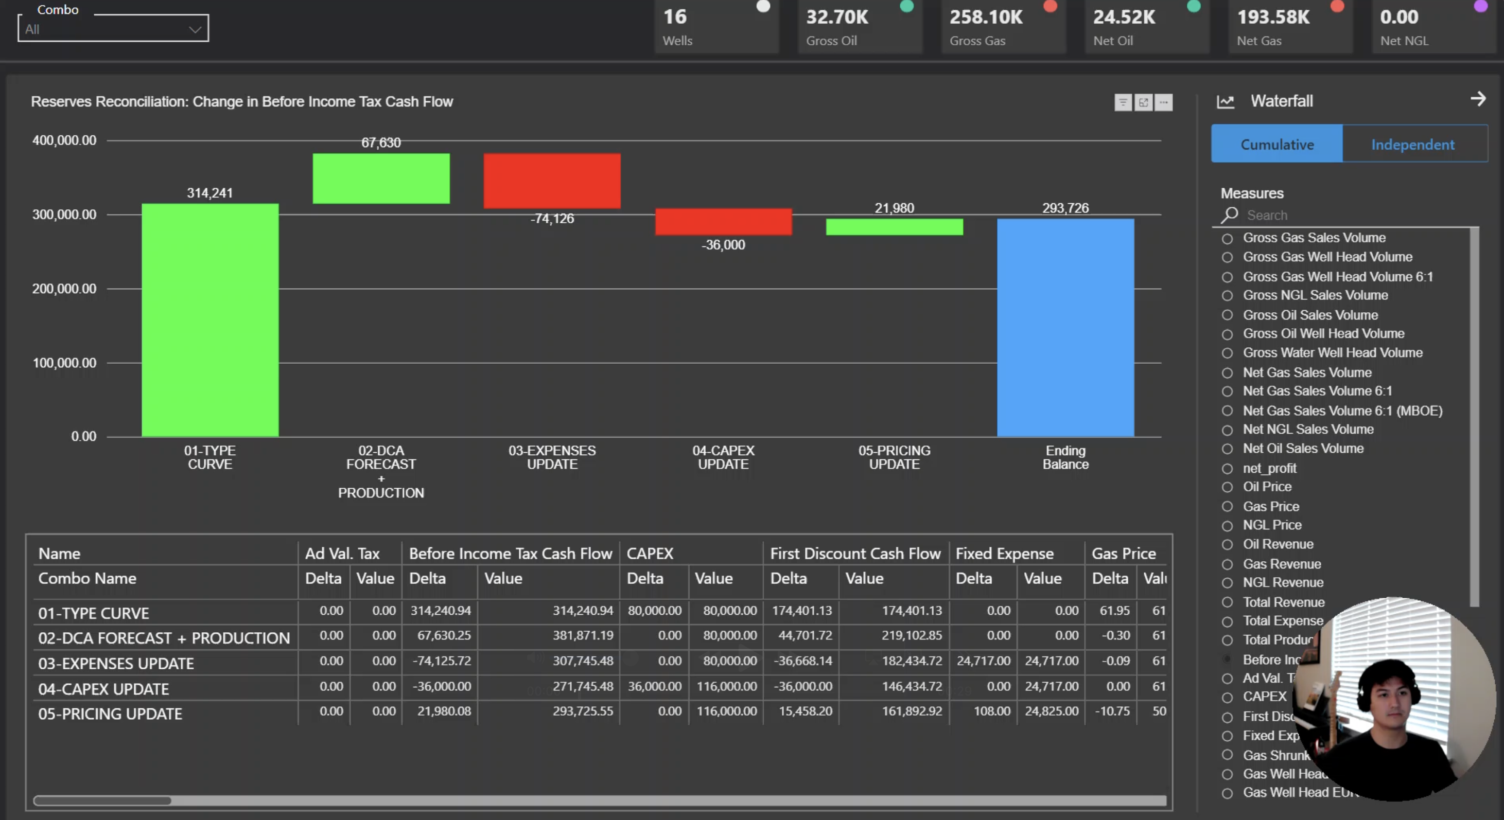Click the 03-EXPENSES UPDATE table row name
Viewport: 1504px width, 820px height.
(116, 664)
